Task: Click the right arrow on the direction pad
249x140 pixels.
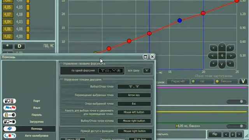Action: [231, 56]
